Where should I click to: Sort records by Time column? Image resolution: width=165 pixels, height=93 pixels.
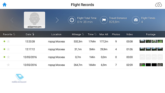point(92,34)
